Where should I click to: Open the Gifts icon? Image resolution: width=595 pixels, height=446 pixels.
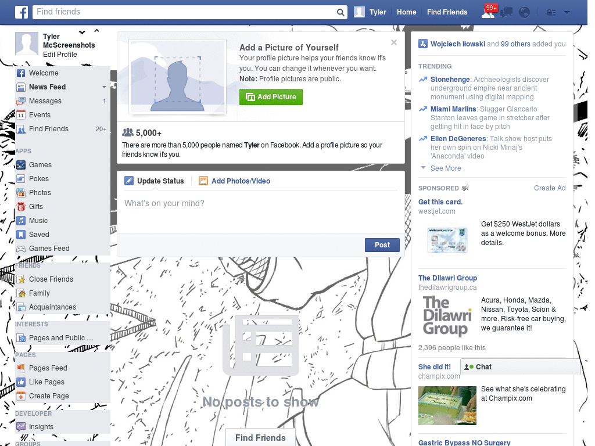pyautogui.click(x=21, y=207)
